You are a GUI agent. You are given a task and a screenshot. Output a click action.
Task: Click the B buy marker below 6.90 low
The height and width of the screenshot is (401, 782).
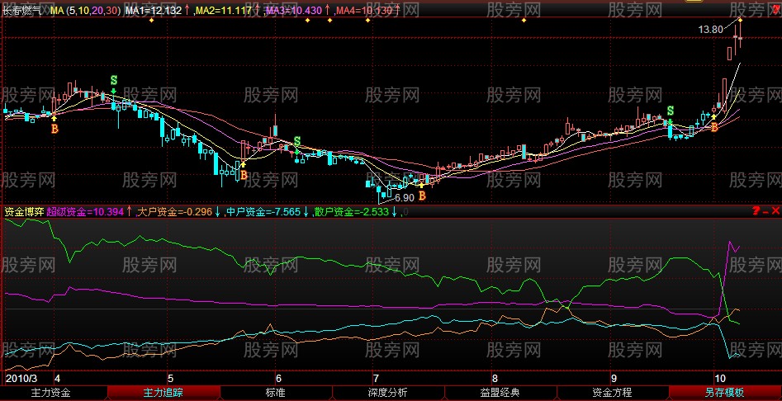tap(422, 196)
